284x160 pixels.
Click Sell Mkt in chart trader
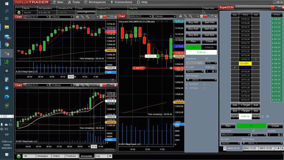click(209, 23)
